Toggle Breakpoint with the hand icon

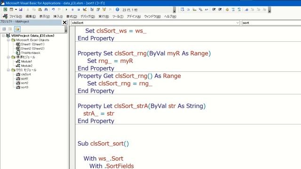(x=227, y=9)
